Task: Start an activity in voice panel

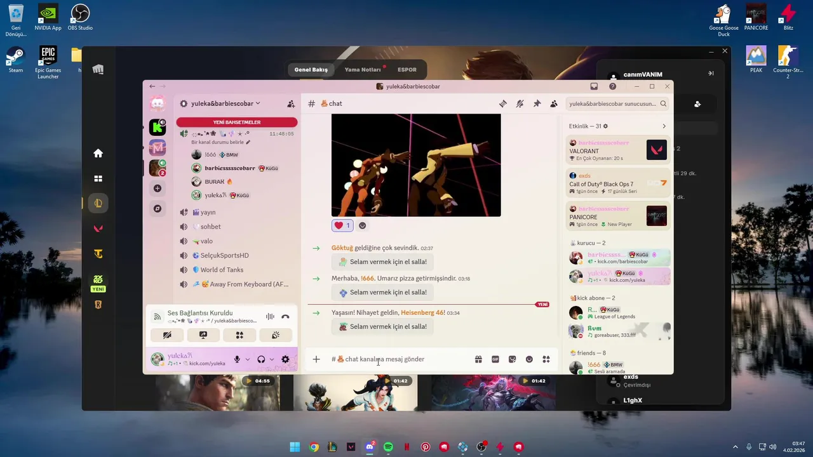Action: [239, 335]
